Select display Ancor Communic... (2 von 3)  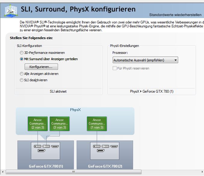38,124
